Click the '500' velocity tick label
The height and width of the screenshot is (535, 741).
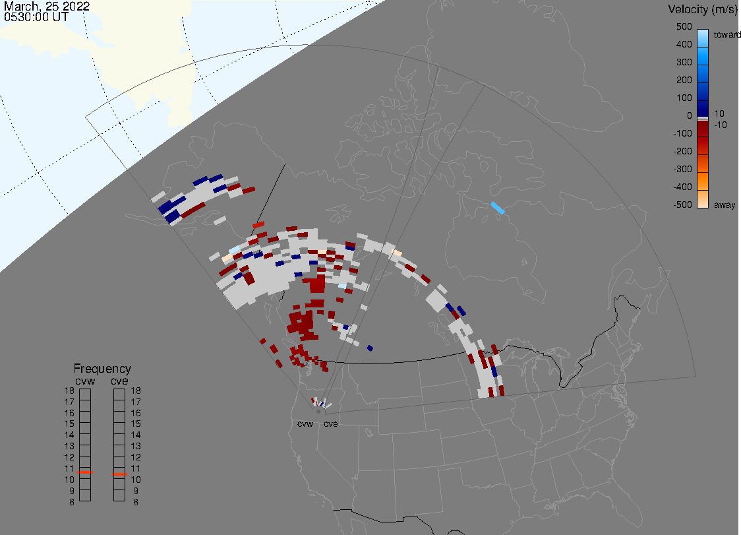pyautogui.click(x=684, y=26)
